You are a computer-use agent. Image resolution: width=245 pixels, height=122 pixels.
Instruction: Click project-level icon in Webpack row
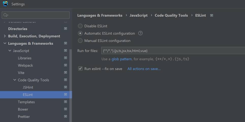coord(66,65)
